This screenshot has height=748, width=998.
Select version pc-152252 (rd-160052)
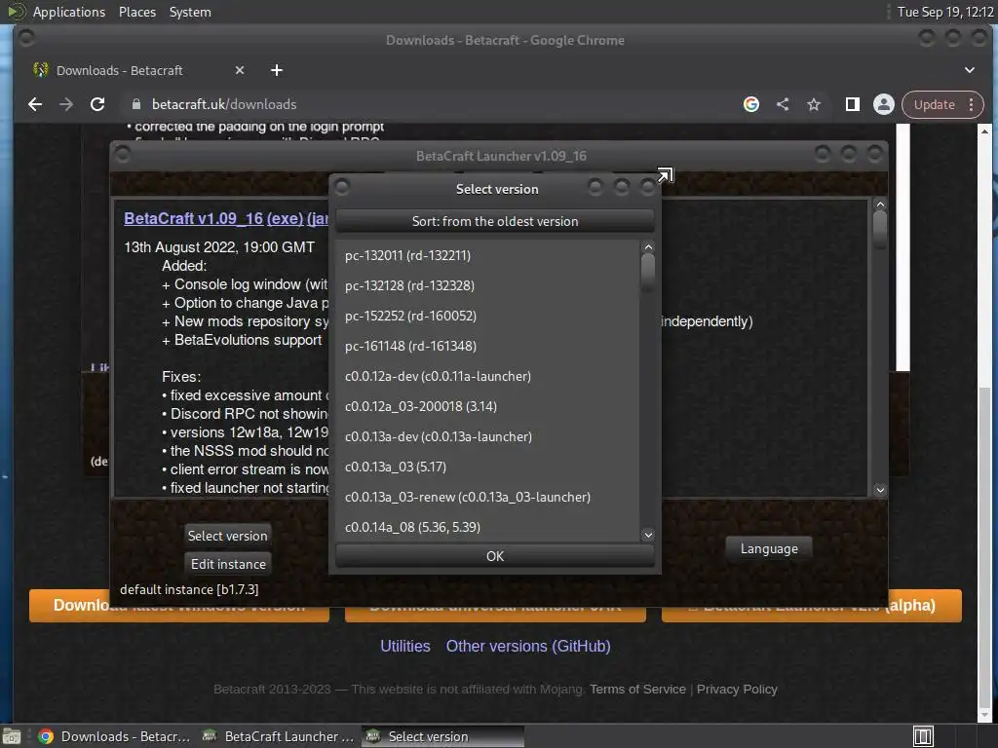[487, 317]
